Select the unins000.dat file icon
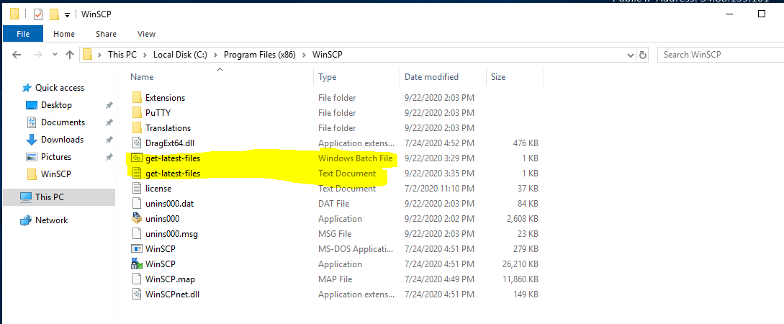The height and width of the screenshot is (324, 784). tap(137, 204)
